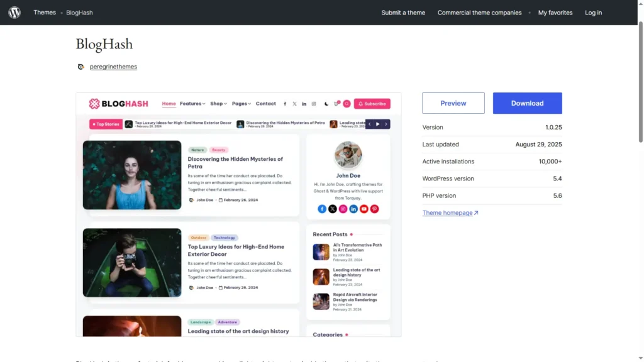Open the Themes breadcrumb link
Screen dimensions: 644x362
[x=45, y=13]
